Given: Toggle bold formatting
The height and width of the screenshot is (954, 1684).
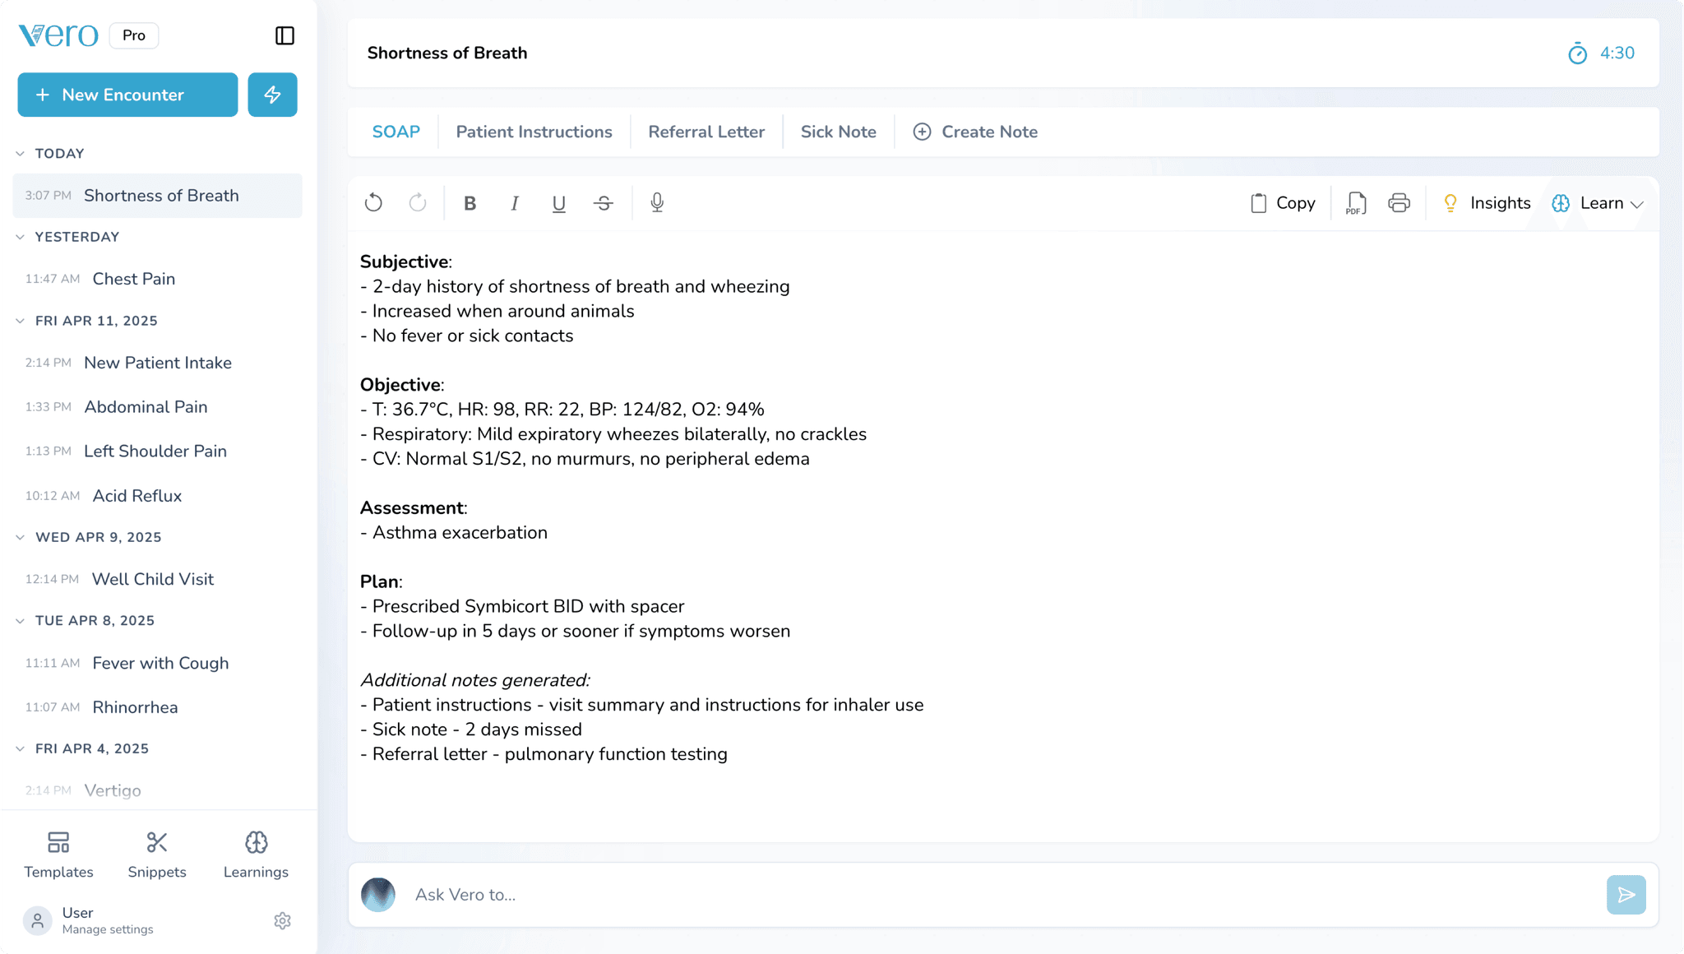Looking at the screenshot, I should (470, 202).
